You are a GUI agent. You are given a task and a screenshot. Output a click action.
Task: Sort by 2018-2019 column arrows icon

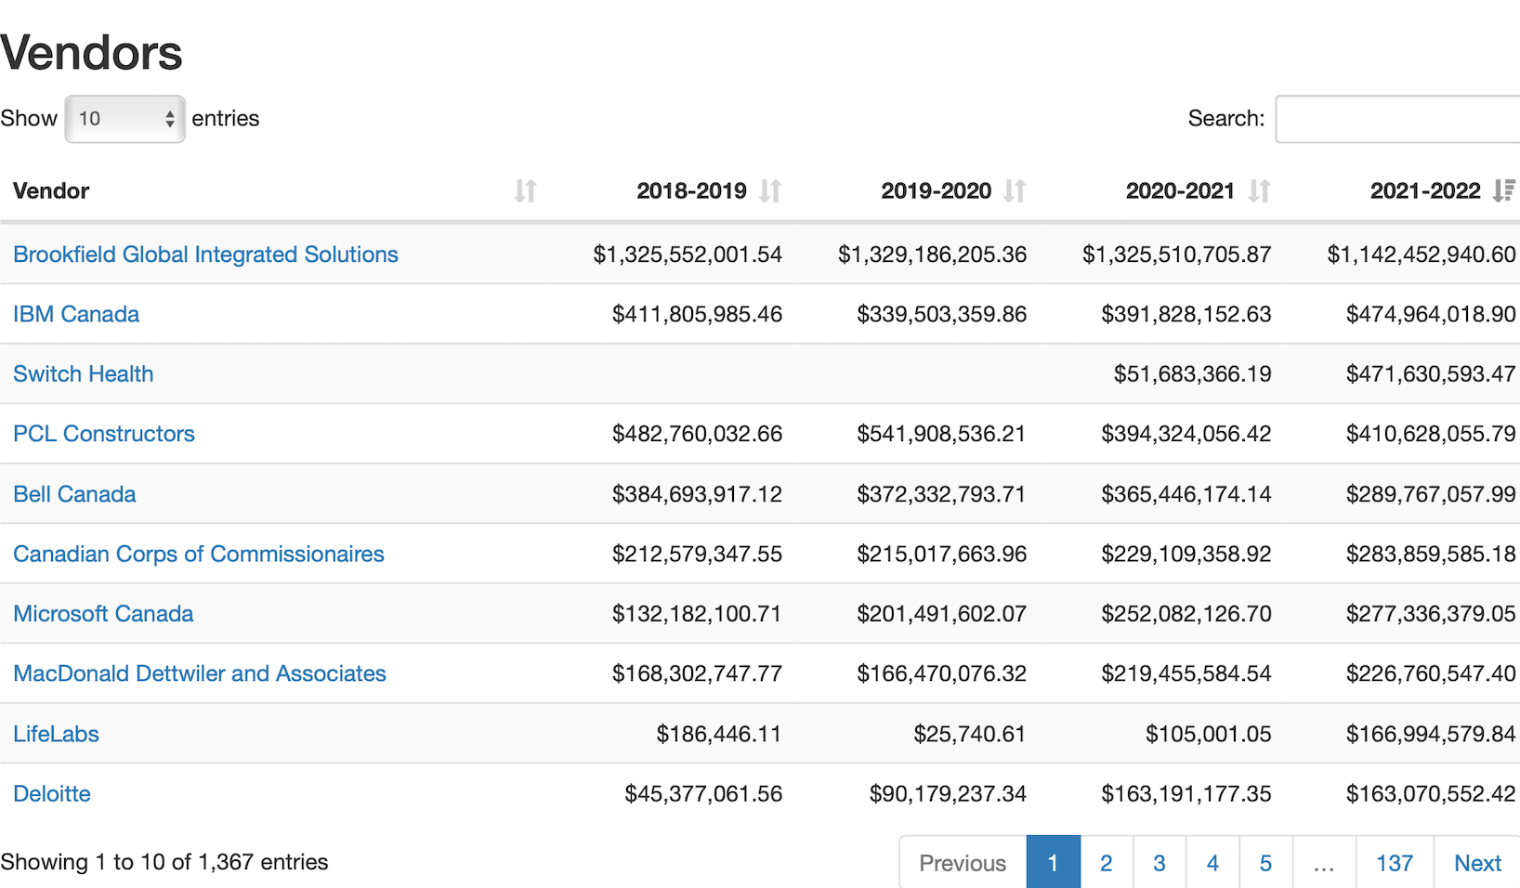[770, 190]
